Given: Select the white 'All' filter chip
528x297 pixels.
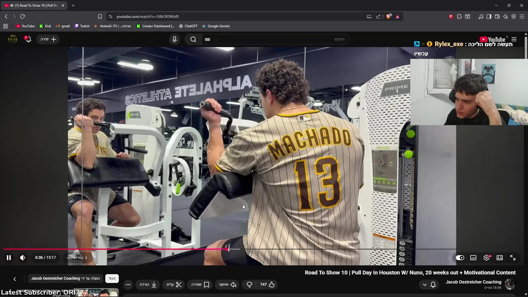Looking at the screenshot, I should 112,278.
